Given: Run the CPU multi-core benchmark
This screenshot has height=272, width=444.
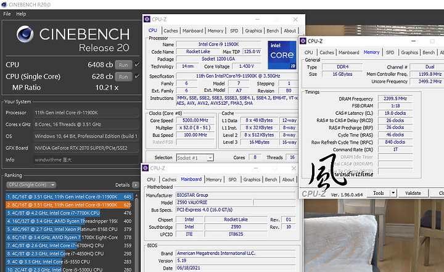Looking at the screenshot, I should (123, 65).
